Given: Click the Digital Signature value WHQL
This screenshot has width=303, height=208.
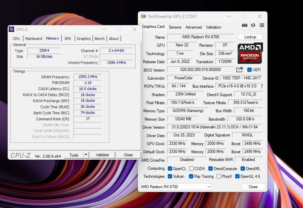Looking at the screenshot, I should tap(247, 135).
